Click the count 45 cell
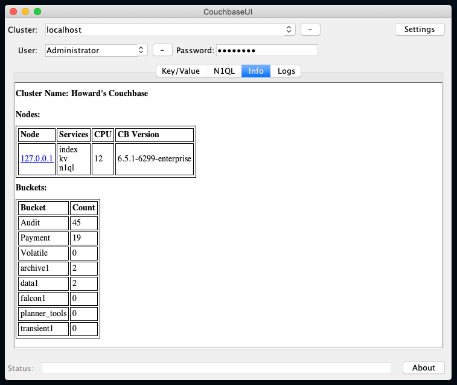The width and height of the screenshot is (457, 385). pos(84,222)
